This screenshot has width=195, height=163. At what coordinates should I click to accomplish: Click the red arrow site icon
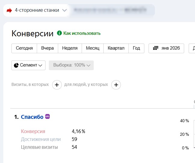point(9,10)
